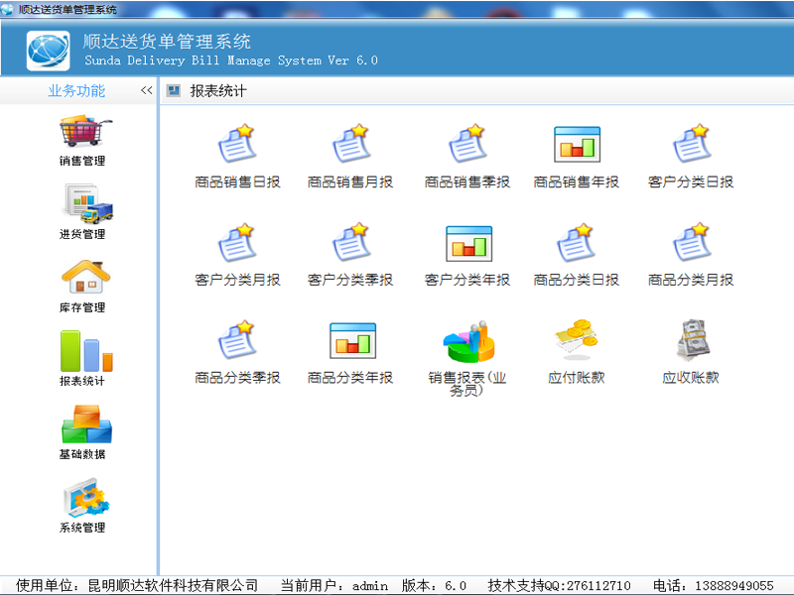794x595 pixels.
Task: Select the 客户分类日报 icon
Action: (x=691, y=146)
